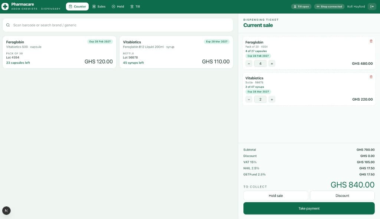Add the Feroglobin capsule product card

pyautogui.click(x=59, y=52)
